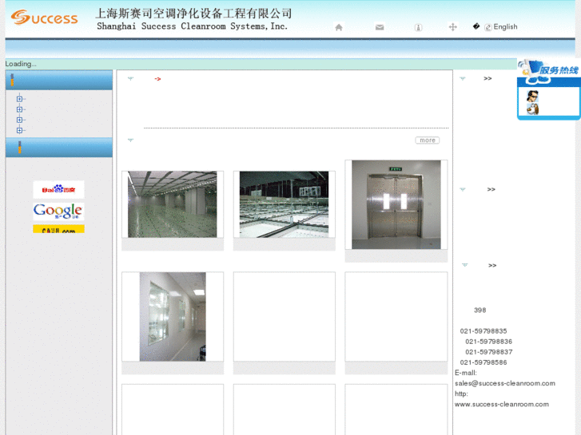581x435 pixels.
Task: Click the first blue sidebar section header
Action: 59,80
